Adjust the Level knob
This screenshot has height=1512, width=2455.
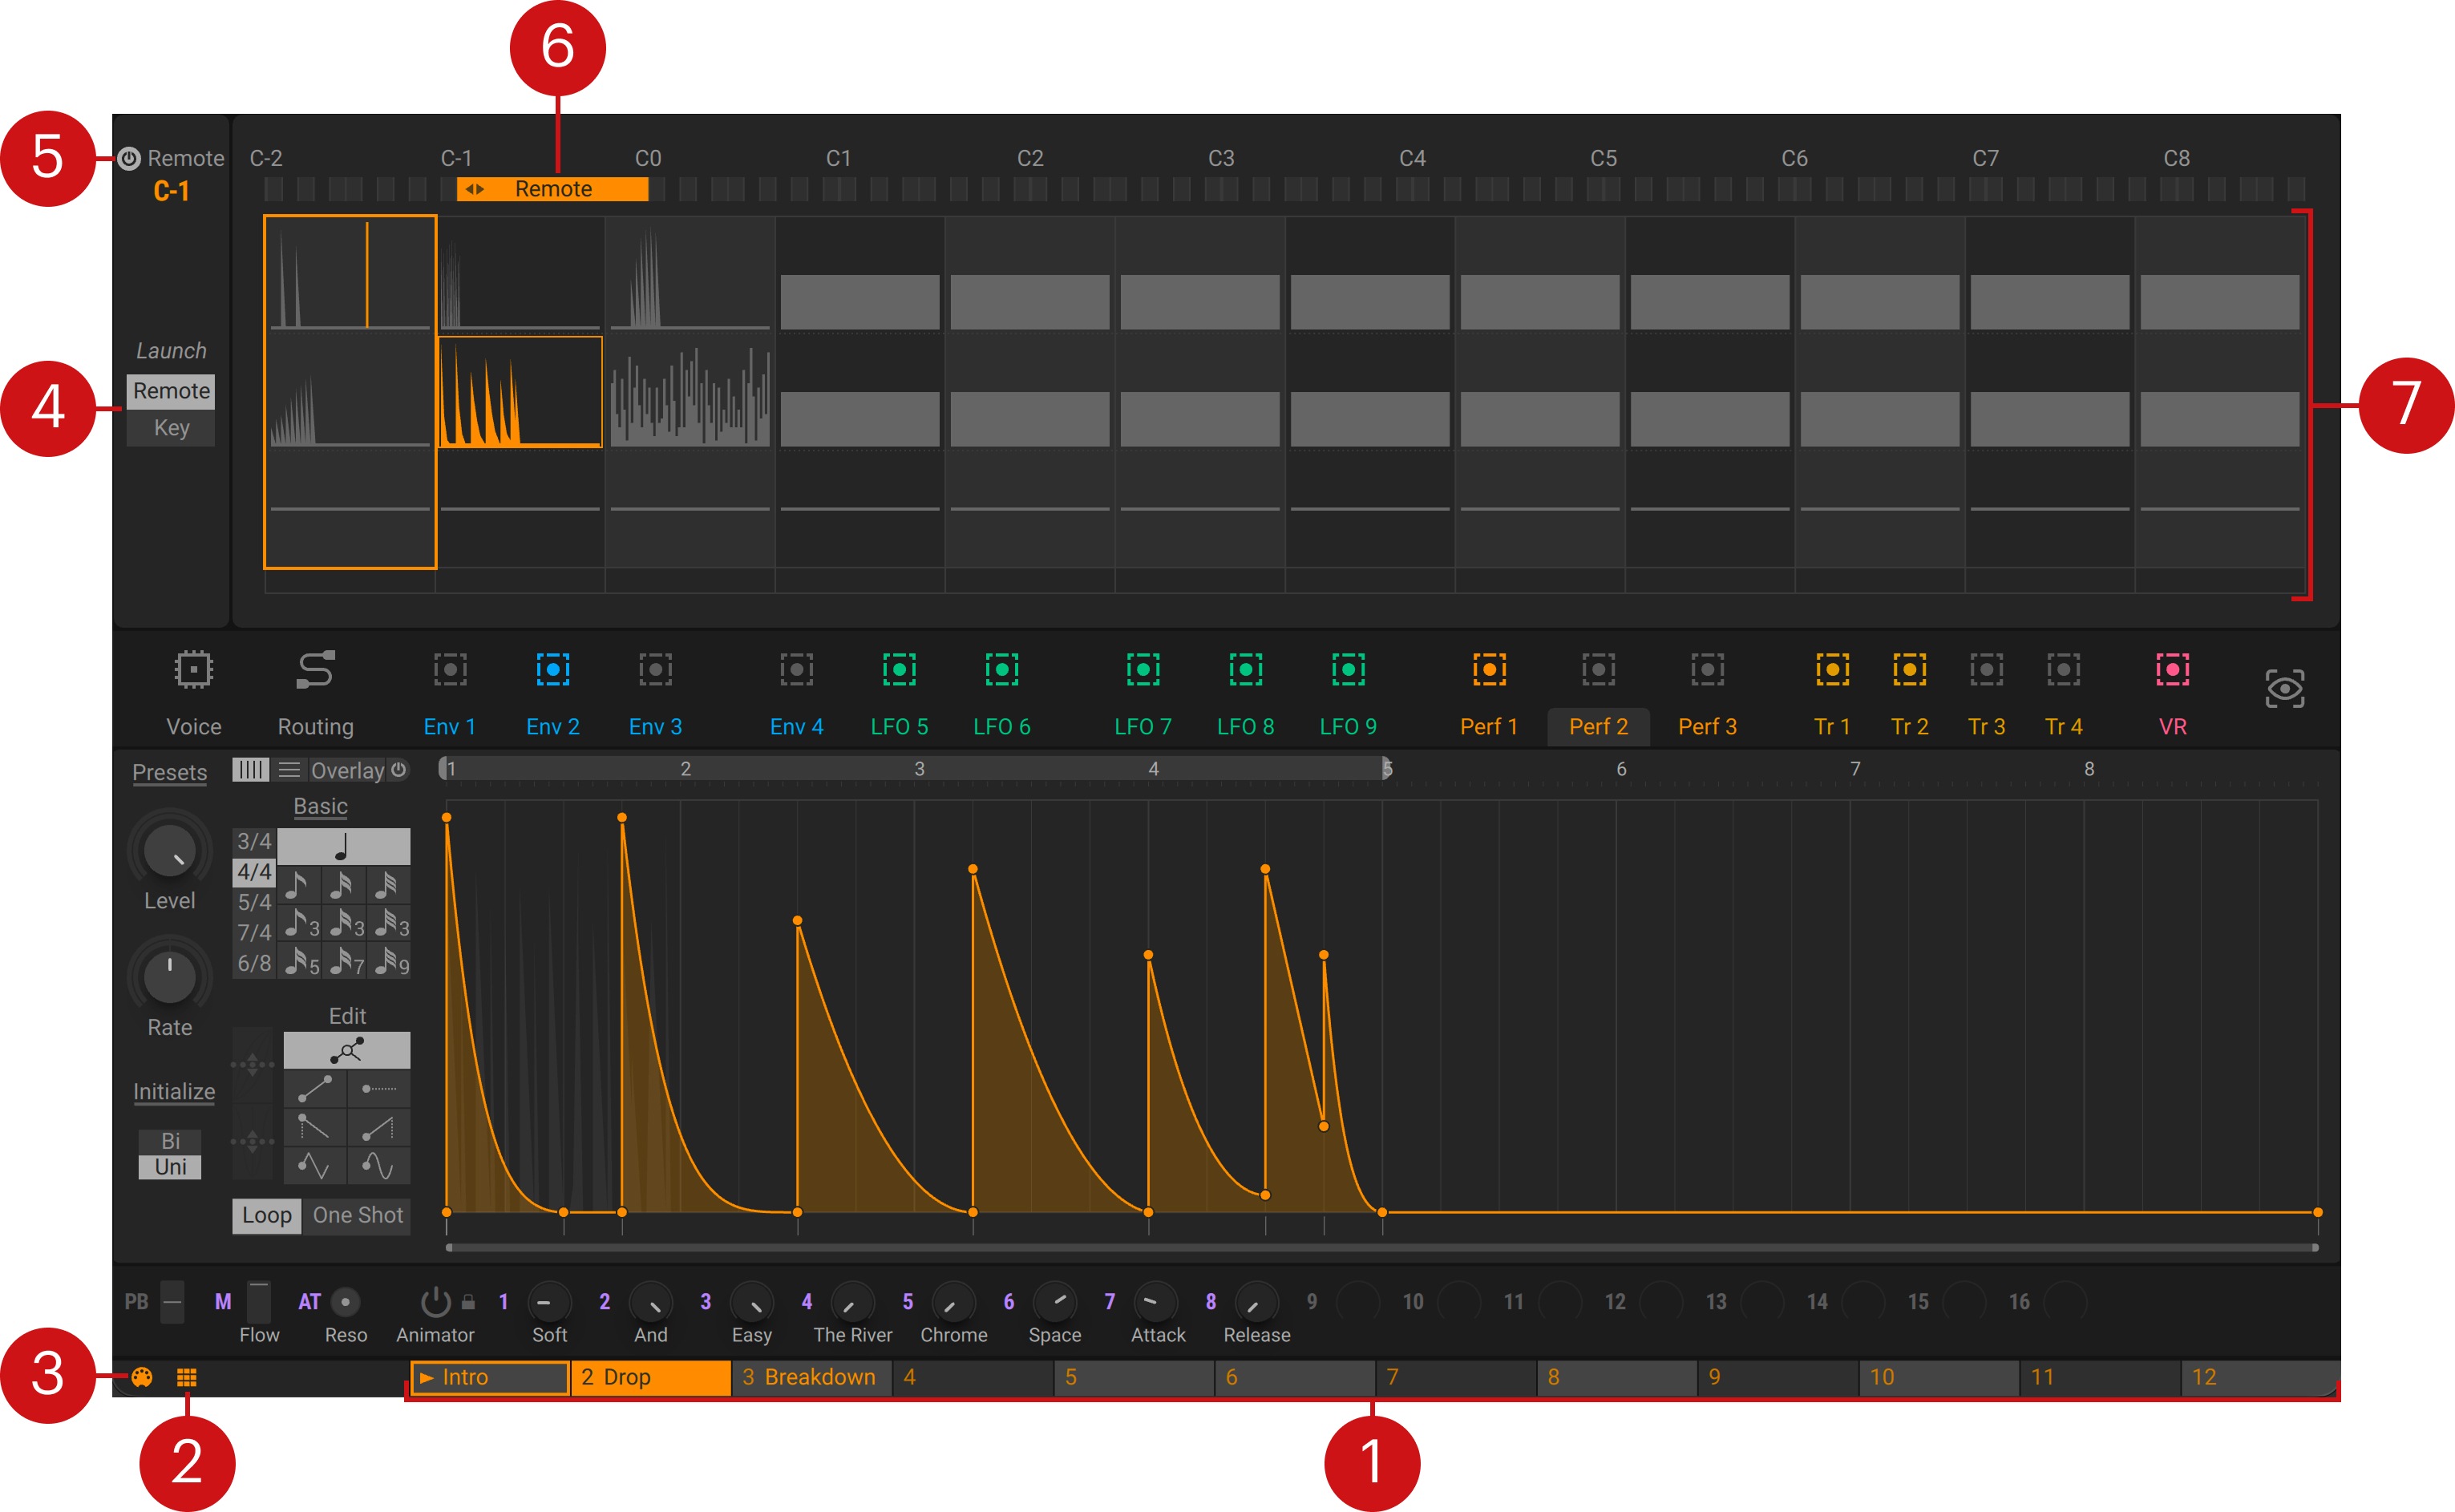(x=169, y=851)
